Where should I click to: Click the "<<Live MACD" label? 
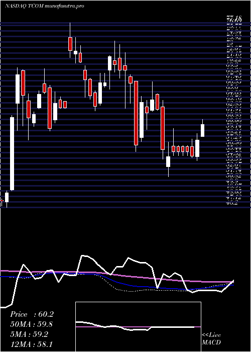tap(211, 339)
